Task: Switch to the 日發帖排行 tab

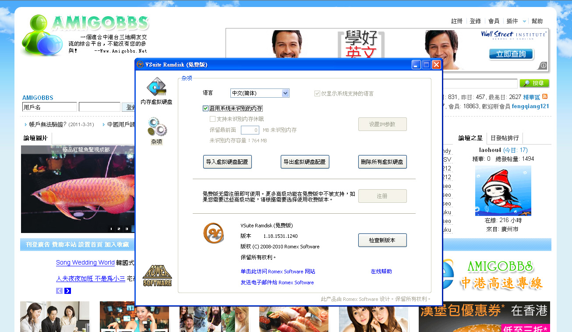Action: click(505, 138)
